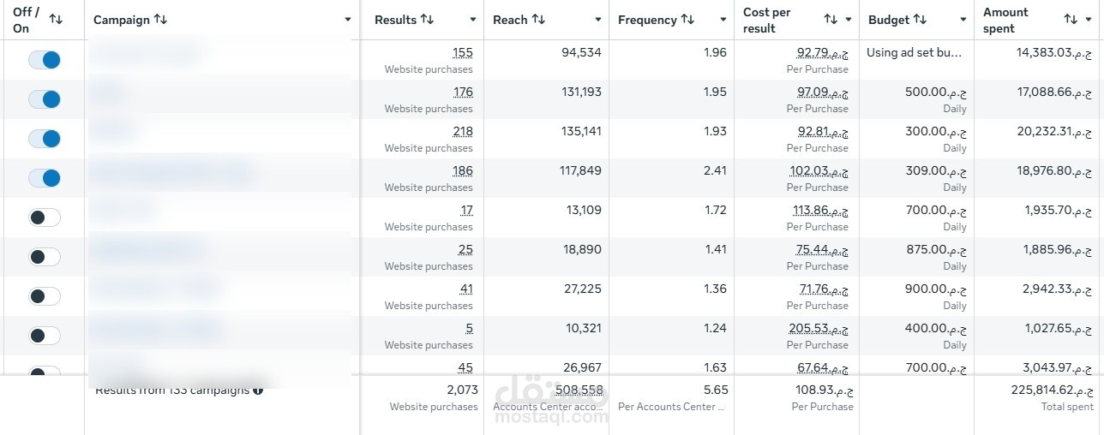Turn on the campaign with 41 purchases

(x=45, y=296)
